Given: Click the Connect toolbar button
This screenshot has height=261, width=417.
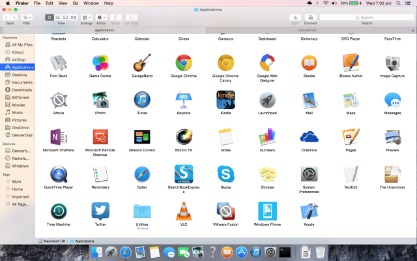Looking at the screenshot, I should (310, 18).
